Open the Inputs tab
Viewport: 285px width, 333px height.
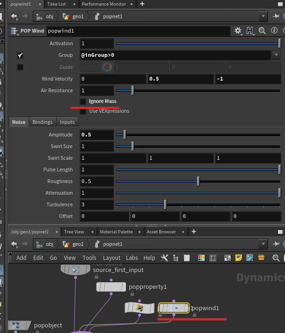(67, 122)
